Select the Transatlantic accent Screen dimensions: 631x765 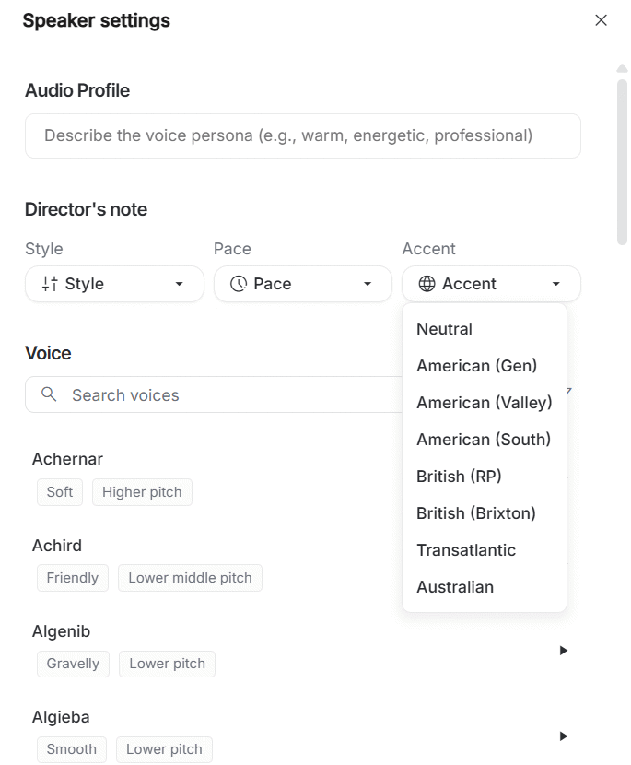[465, 550]
